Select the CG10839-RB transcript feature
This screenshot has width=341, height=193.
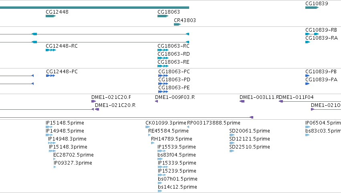click(x=312, y=34)
